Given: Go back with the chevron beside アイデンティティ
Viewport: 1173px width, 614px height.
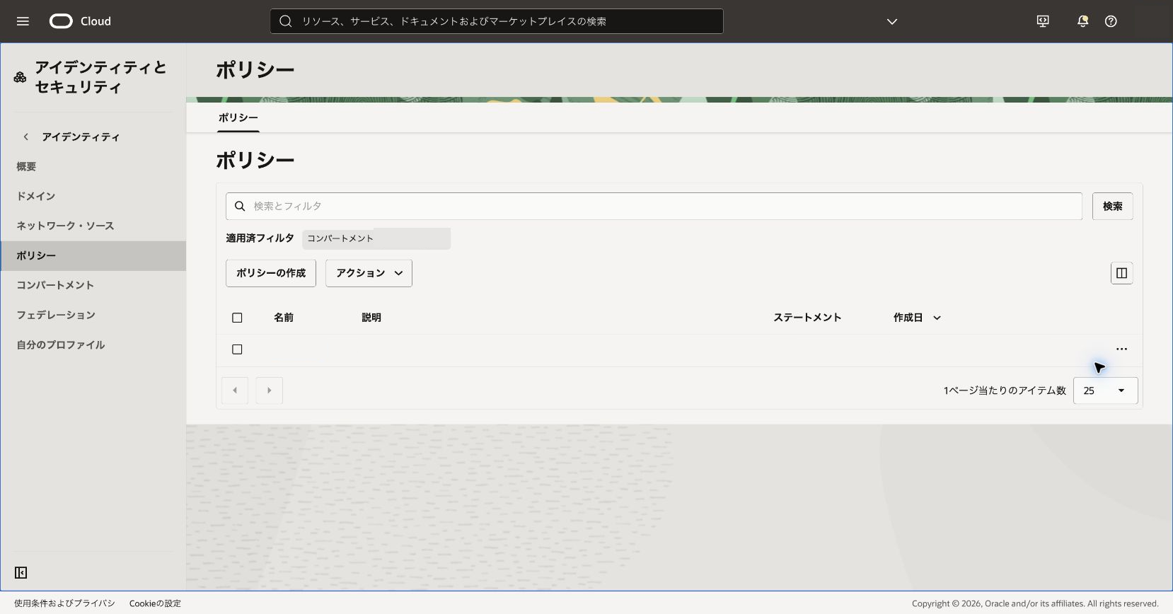Looking at the screenshot, I should 26,137.
